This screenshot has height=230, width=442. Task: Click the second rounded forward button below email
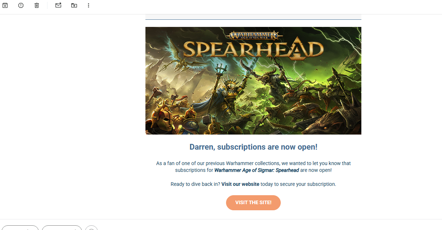62,228
